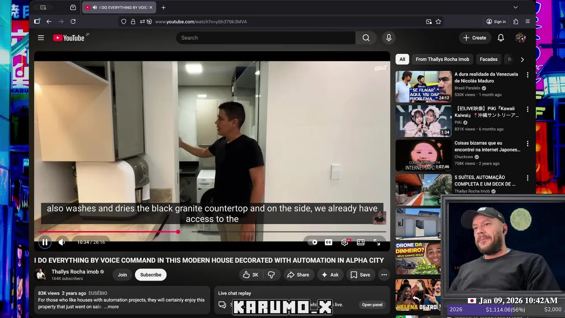Open 5 Suítes, Automação video title
Image resolution: width=565 pixels, height=318 pixels.
tap(485, 181)
